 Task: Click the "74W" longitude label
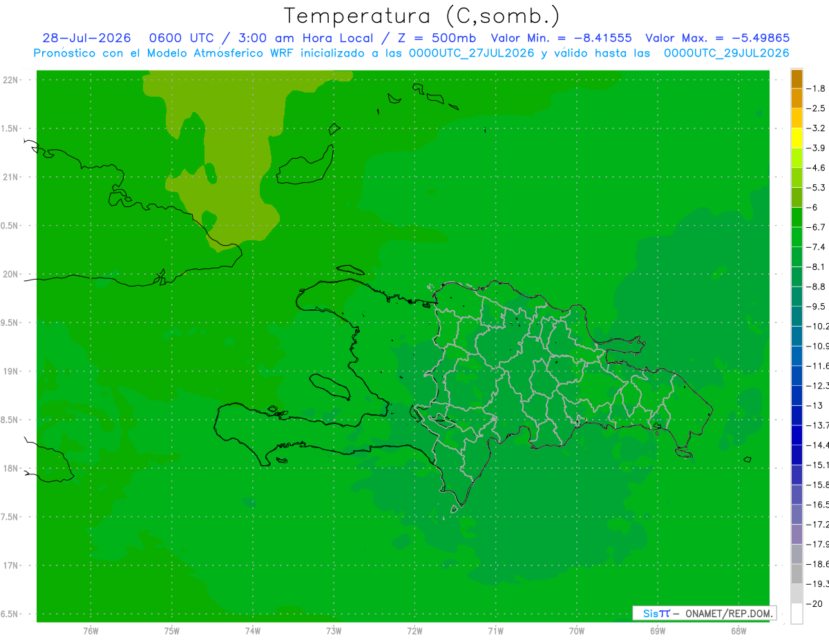pos(252,630)
